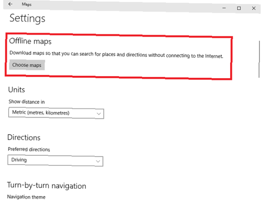Click the chevron on Driving dropdown
This screenshot has height=206, width=261.
coord(98,161)
